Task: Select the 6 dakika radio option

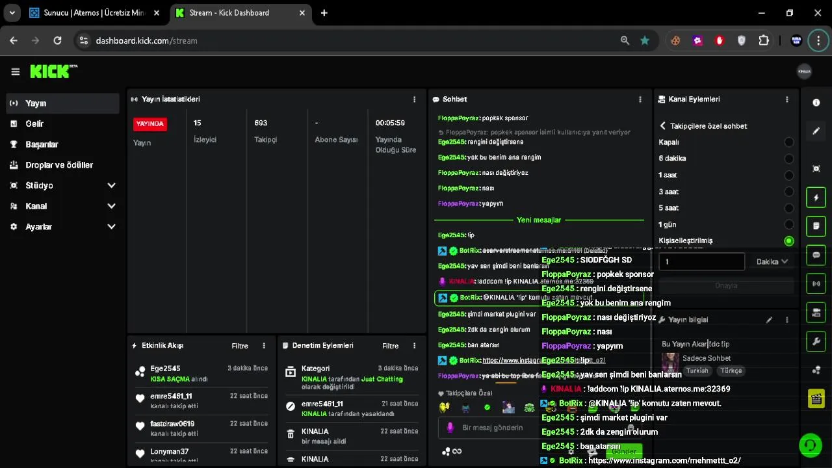Action: pos(788,159)
